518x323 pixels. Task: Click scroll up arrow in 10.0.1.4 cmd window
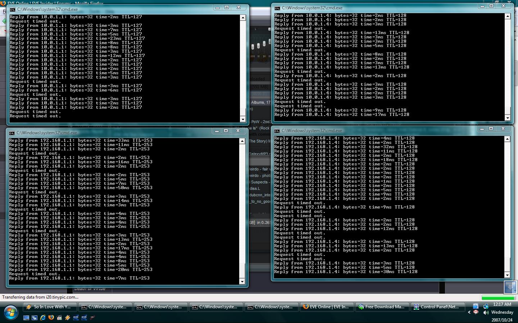508,16
